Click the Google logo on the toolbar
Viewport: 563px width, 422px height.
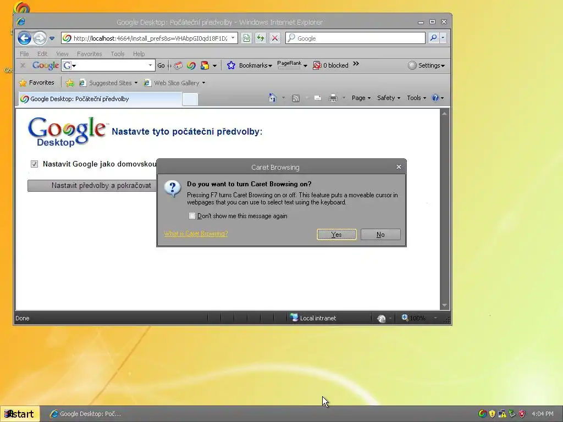pos(46,65)
